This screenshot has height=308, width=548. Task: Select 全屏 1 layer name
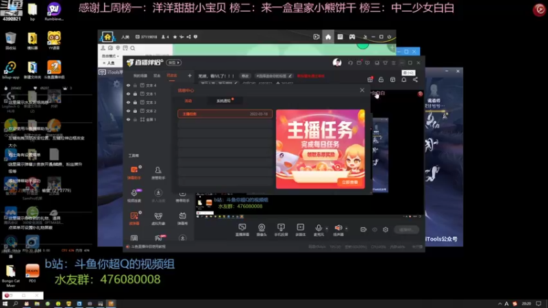(x=151, y=119)
